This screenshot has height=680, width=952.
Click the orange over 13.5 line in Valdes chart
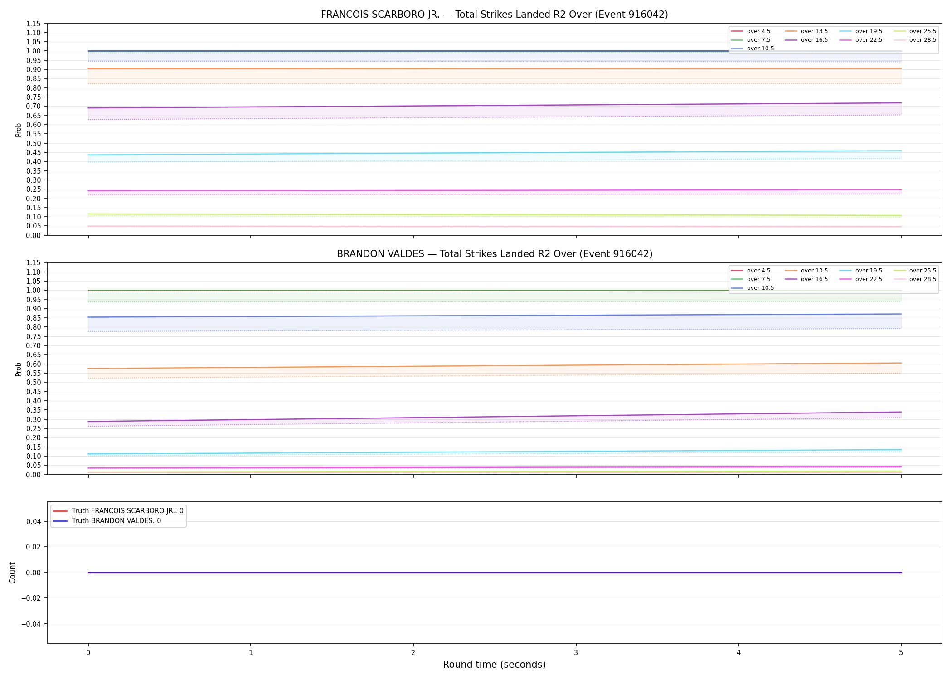pos(494,366)
